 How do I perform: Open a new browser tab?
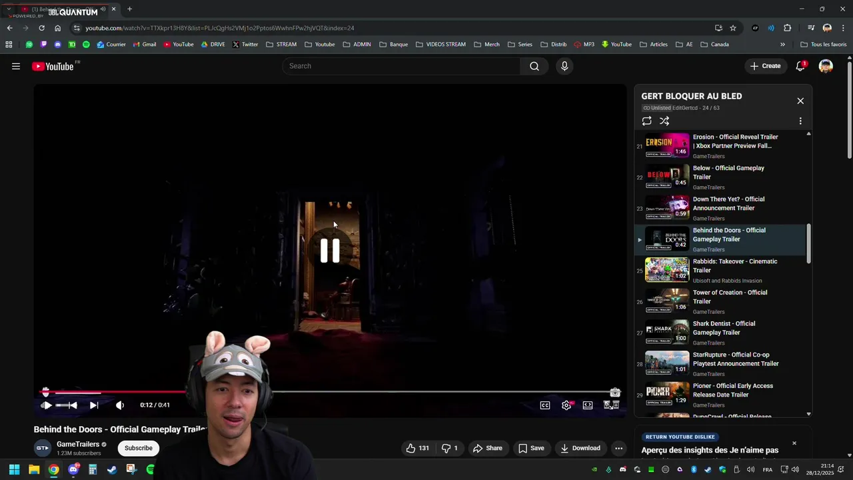pyautogui.click(x=129, y=9)
